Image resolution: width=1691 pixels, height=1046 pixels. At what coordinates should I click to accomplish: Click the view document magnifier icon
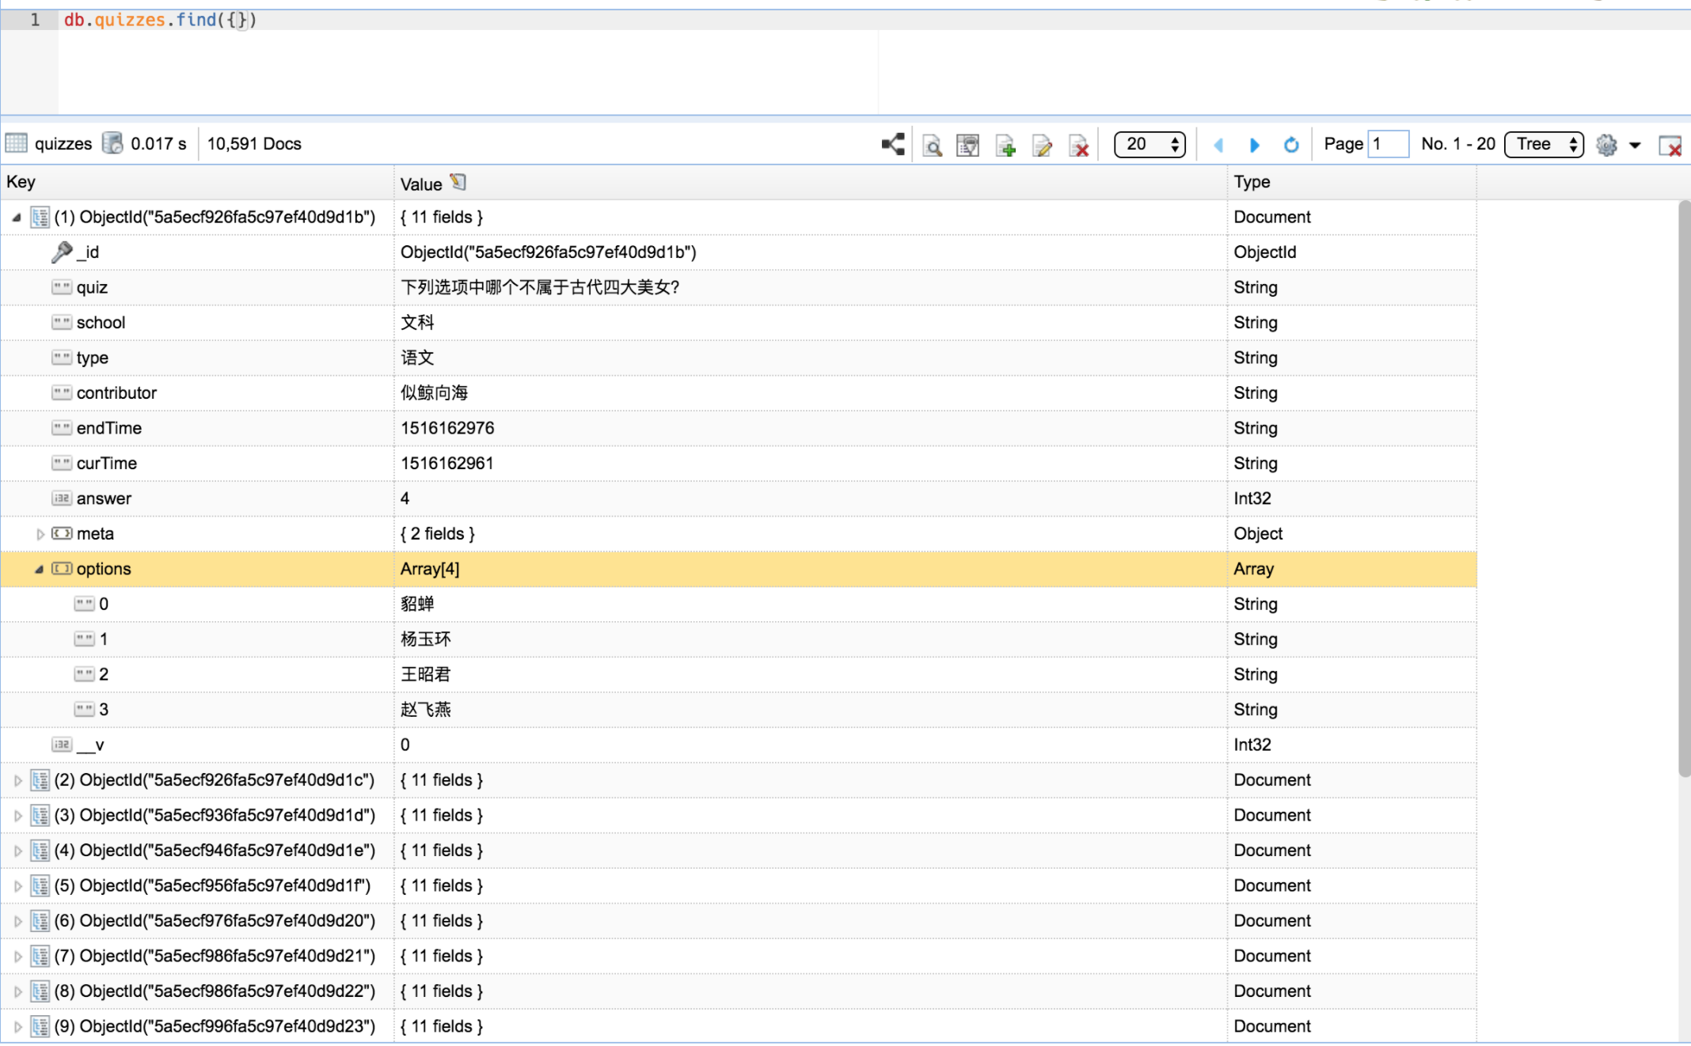(932, 145)
